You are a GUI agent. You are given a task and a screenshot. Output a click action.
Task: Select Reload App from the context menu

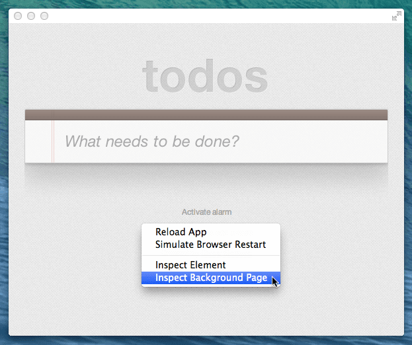tap(181, 232)
